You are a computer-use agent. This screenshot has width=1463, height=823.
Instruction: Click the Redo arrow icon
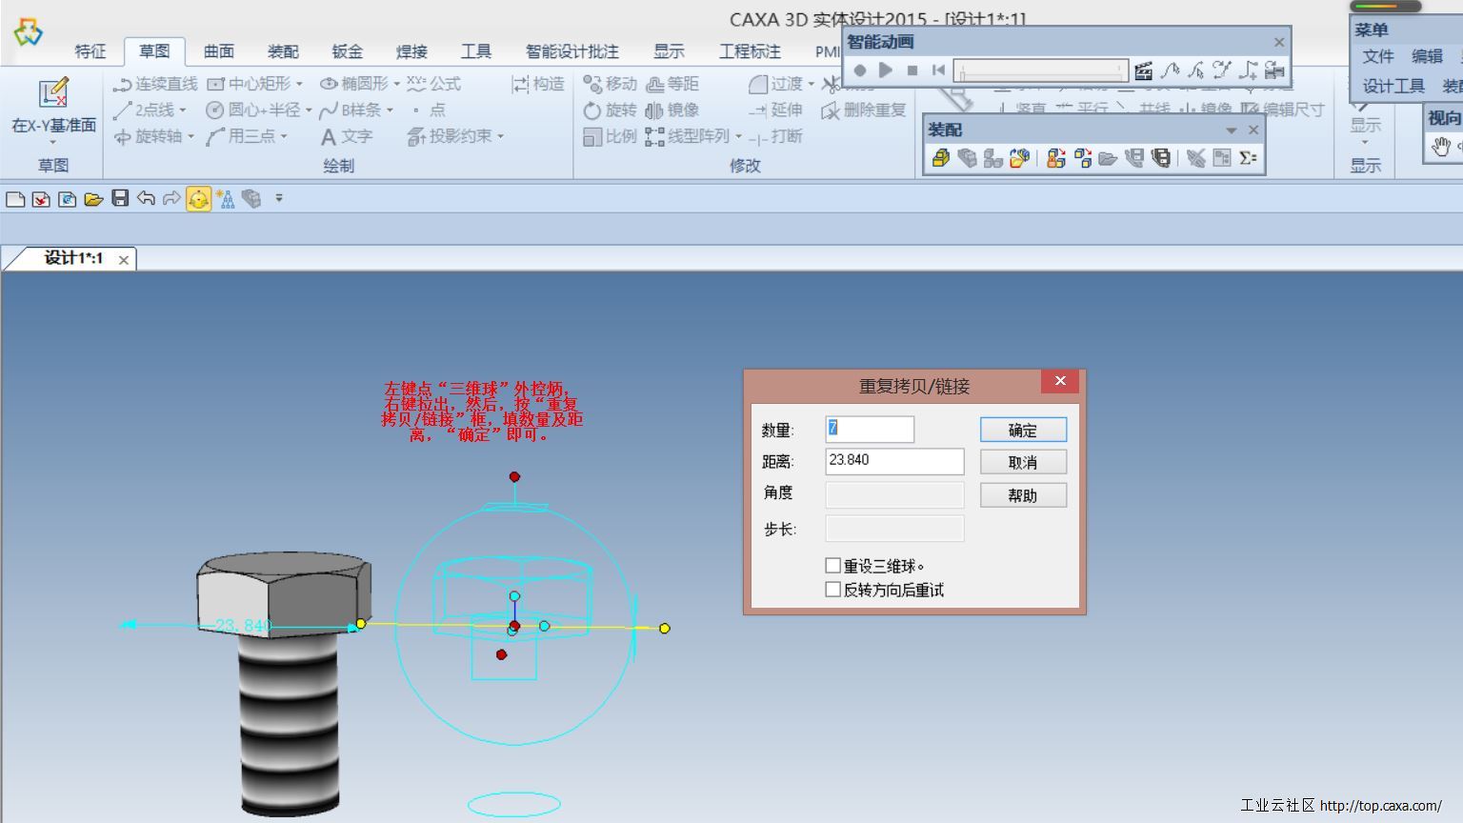(x=171, y=198)
